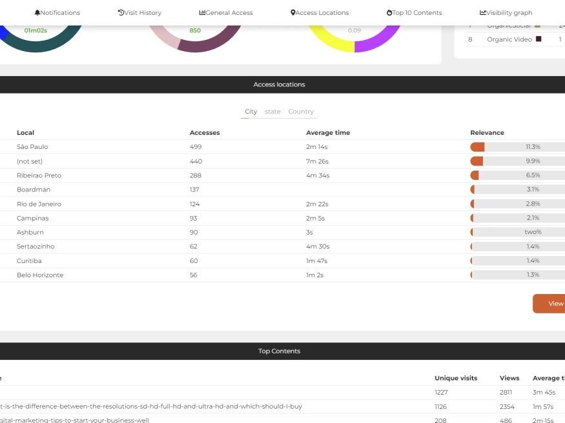Switch to the State tab

[272, 111]
